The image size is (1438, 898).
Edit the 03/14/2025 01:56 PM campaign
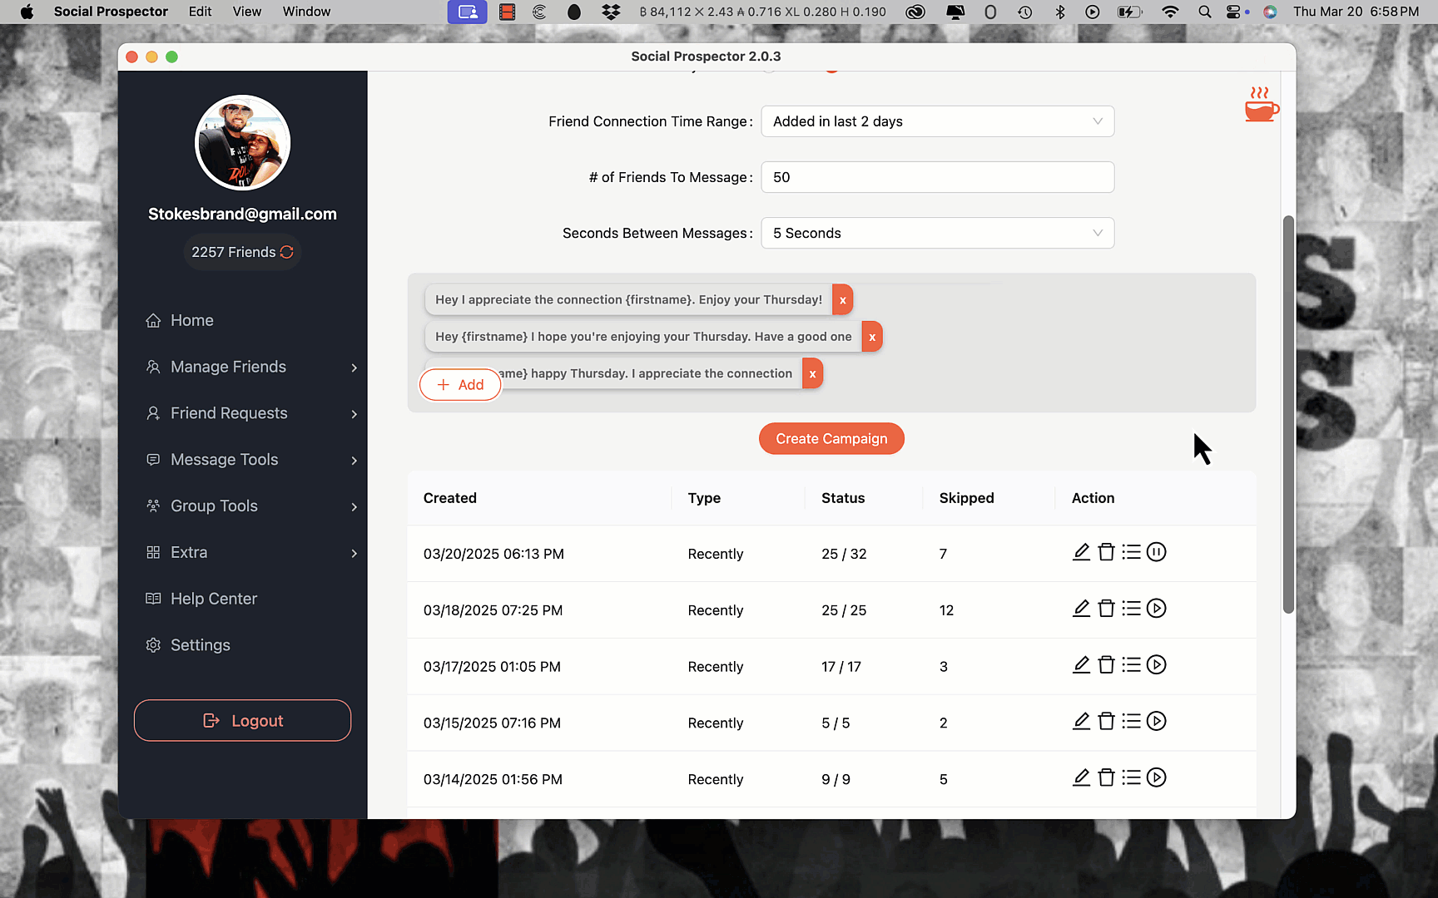click(x=1081, y=777)
